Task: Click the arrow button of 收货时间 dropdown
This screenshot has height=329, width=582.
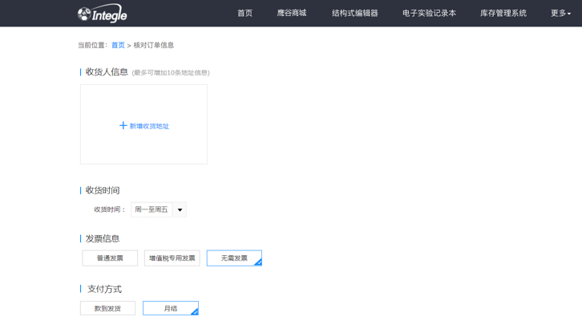Action: tap(180, 210)
